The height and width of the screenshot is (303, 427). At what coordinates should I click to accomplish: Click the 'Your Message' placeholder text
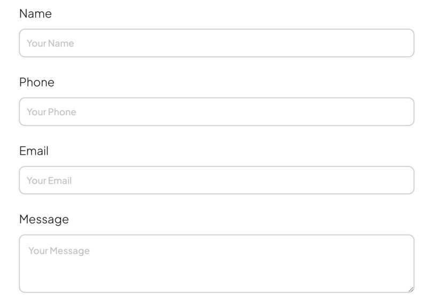(x=59, y=251)
